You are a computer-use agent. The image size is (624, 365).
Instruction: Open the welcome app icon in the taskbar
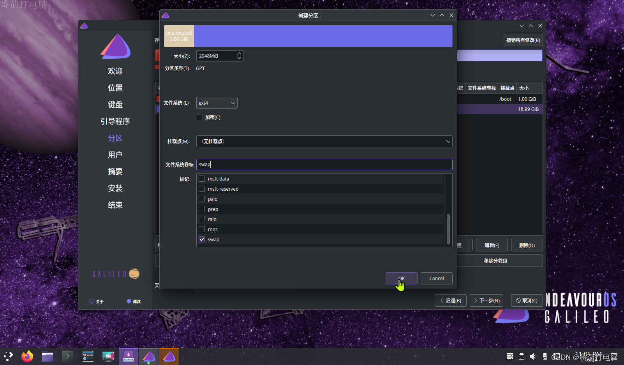88,356
